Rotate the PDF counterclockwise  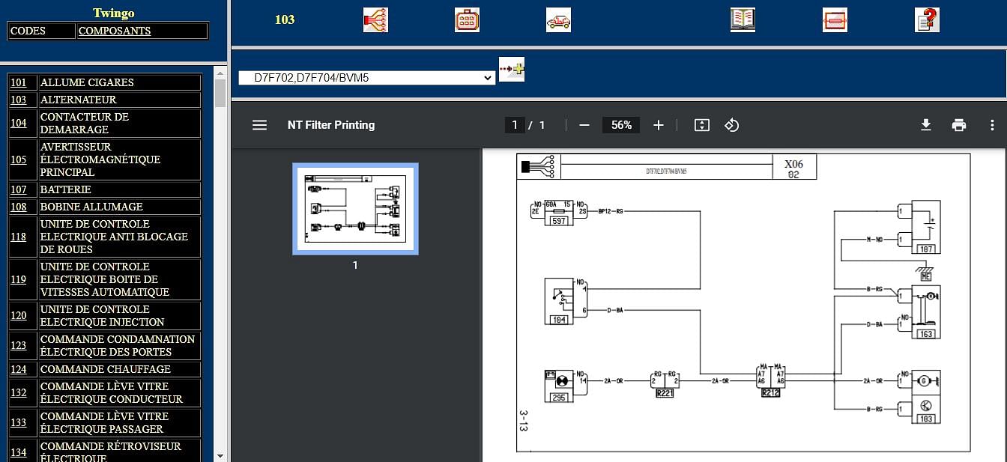[732, 125]
